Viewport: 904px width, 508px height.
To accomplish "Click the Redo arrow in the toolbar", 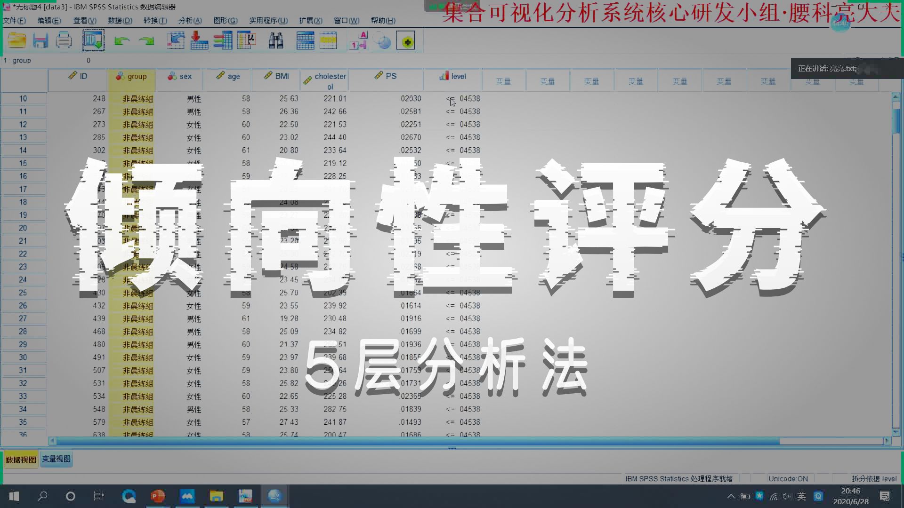I will click(x=146, y=41).
